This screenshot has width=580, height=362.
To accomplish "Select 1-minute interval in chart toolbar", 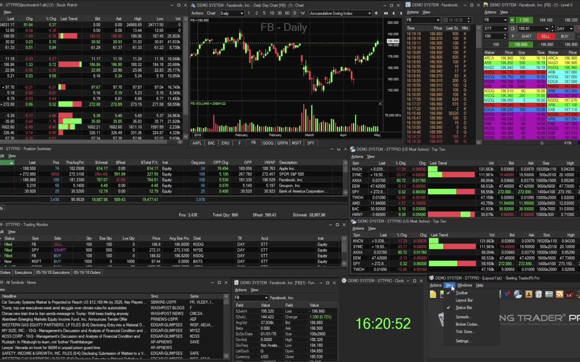I will click(249, 13).
